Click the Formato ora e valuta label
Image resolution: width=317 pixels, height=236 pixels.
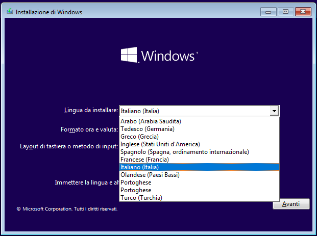(89, 129)
